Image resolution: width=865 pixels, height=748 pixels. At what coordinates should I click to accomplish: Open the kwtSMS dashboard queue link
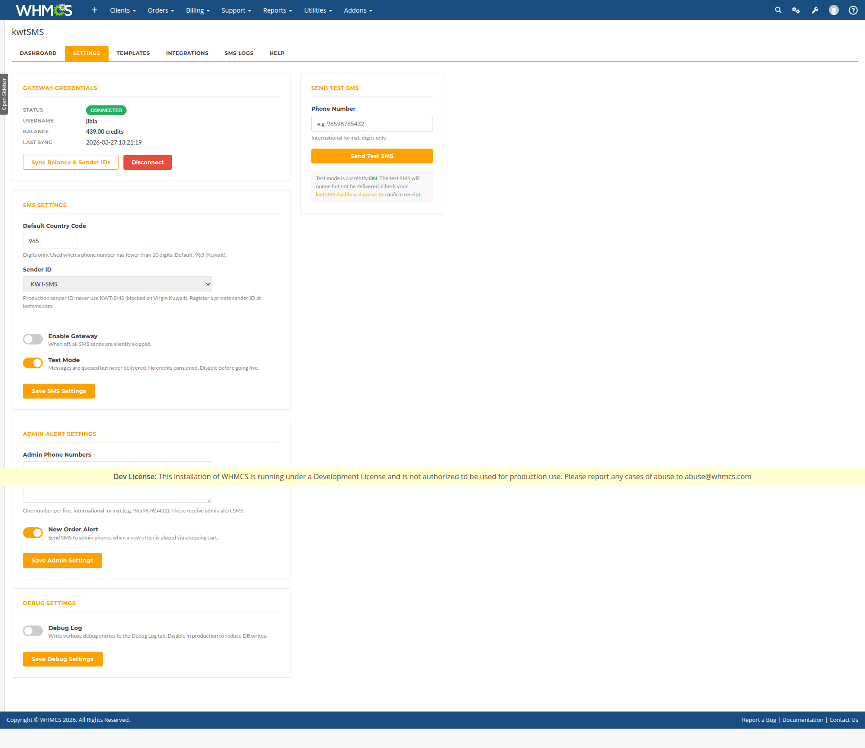346,195
